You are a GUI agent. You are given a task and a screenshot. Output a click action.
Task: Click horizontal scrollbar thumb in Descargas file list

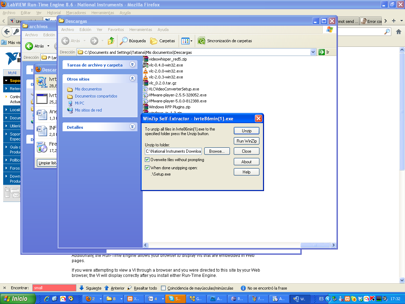(x=315, y=245)
